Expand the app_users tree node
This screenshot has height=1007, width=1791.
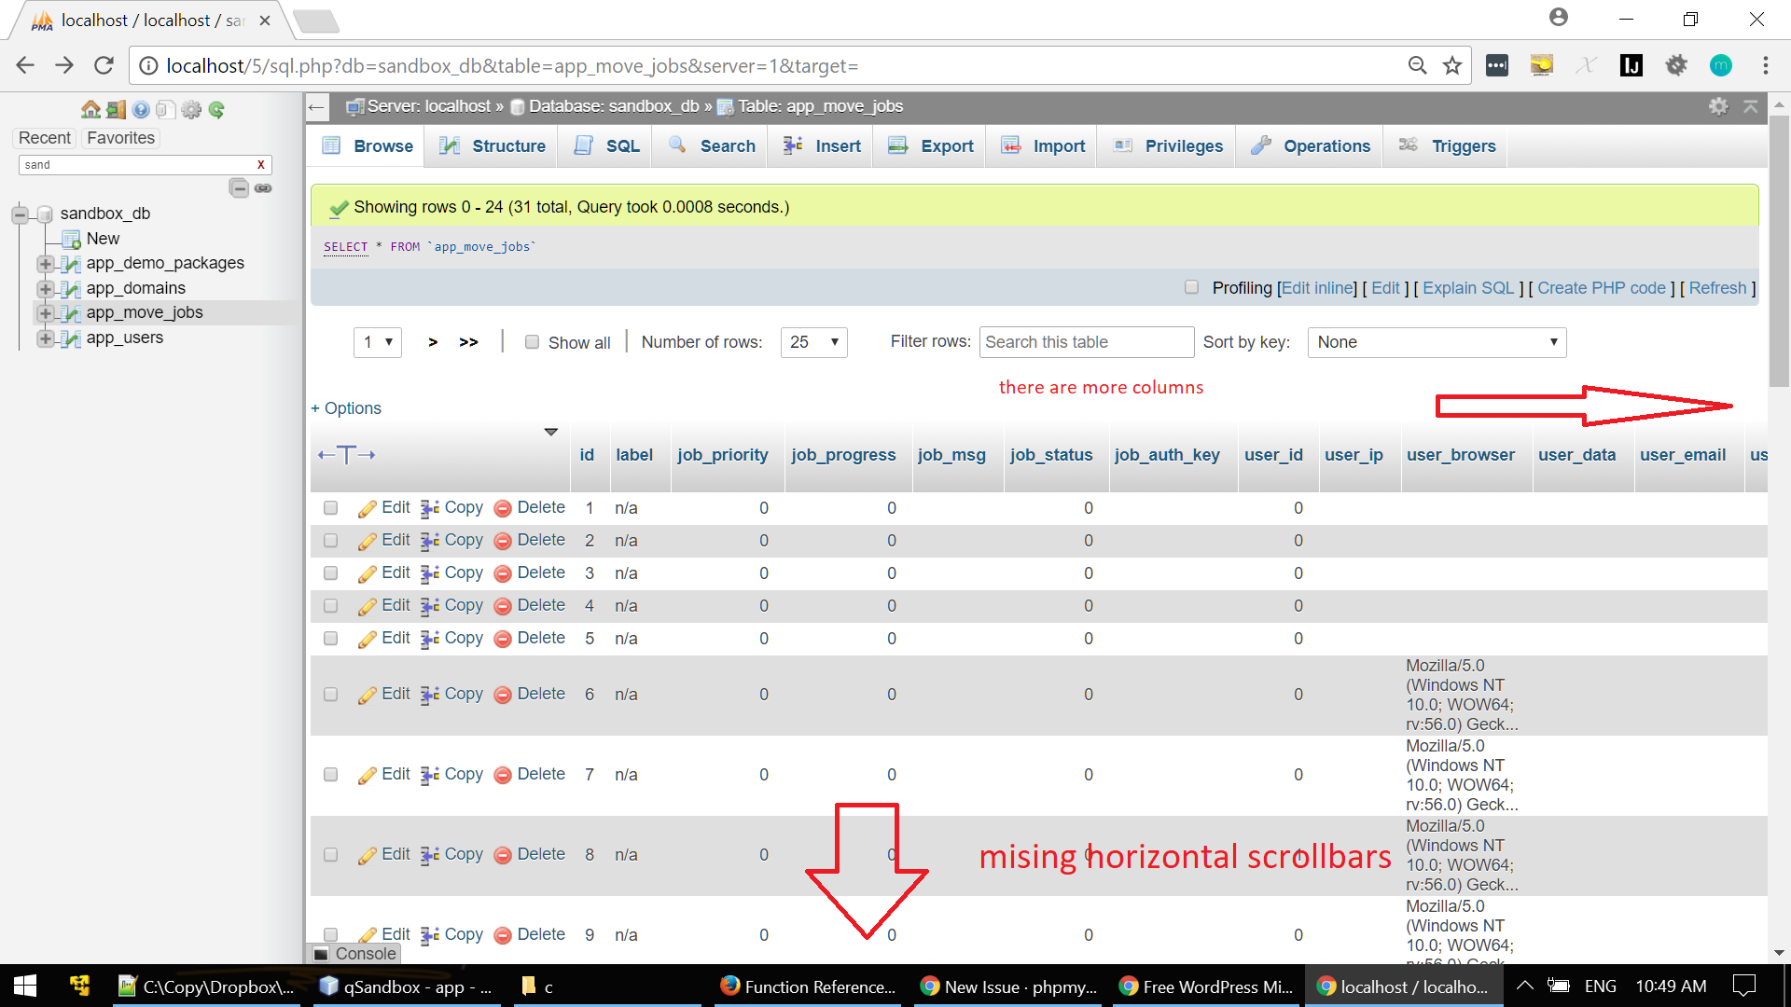[x=45, y=338]
